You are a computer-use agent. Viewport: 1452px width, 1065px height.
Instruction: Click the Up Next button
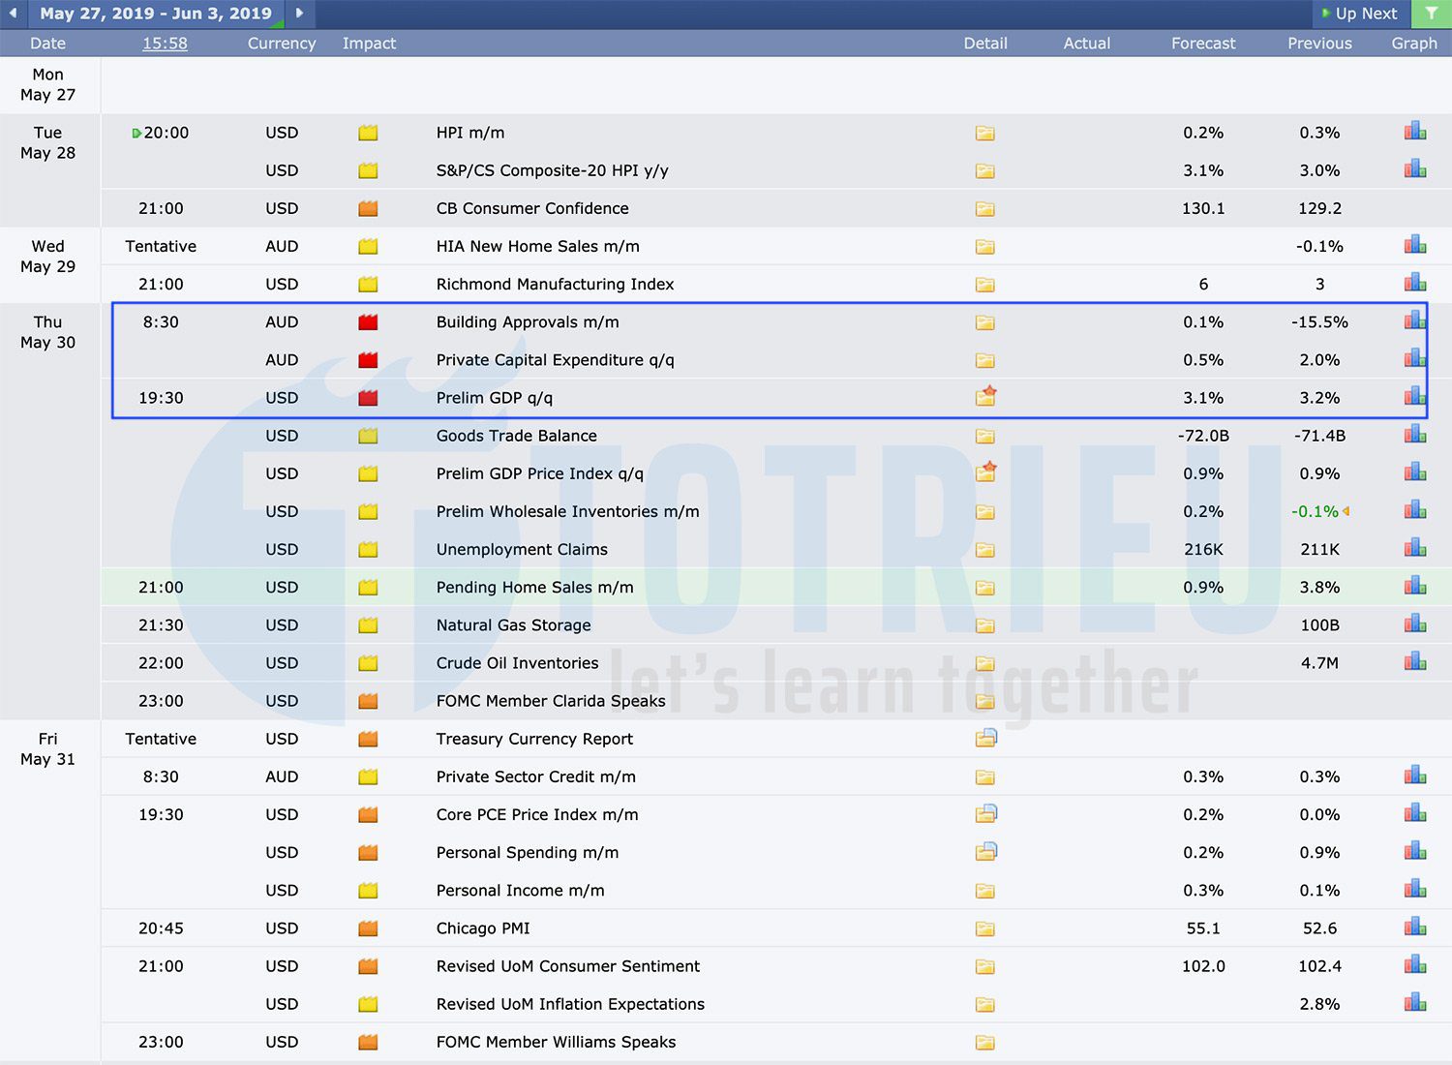pyautogui.click(x=1360, y=14)
